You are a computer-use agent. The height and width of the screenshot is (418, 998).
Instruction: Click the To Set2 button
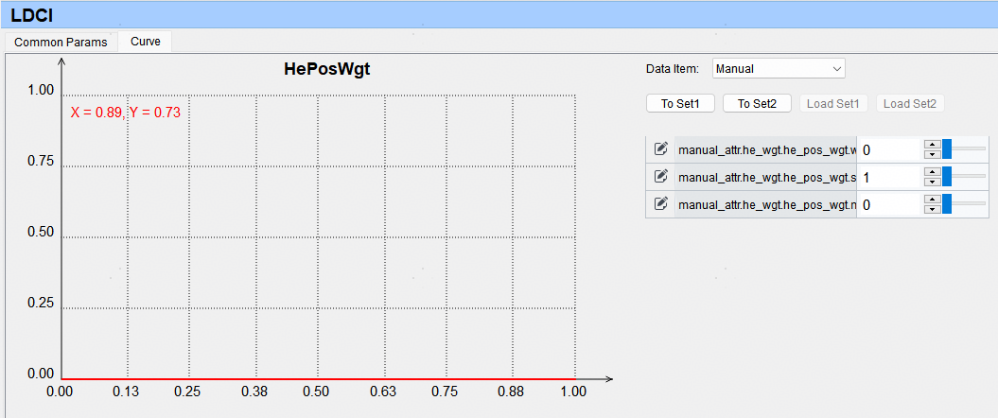757,104
